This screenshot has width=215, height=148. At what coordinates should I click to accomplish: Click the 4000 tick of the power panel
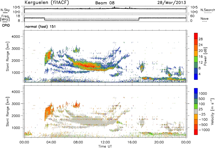tap(16, 37)
